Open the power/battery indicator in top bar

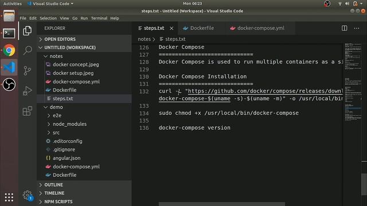[x=356, y=3]
